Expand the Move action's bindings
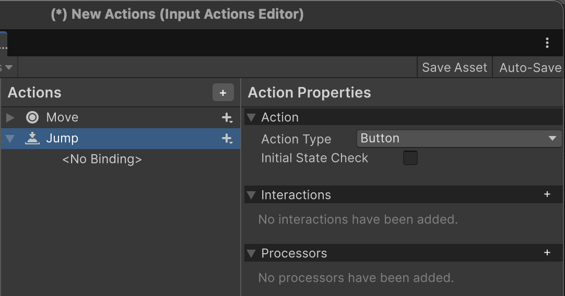565x296 pixels. [10, 118]
